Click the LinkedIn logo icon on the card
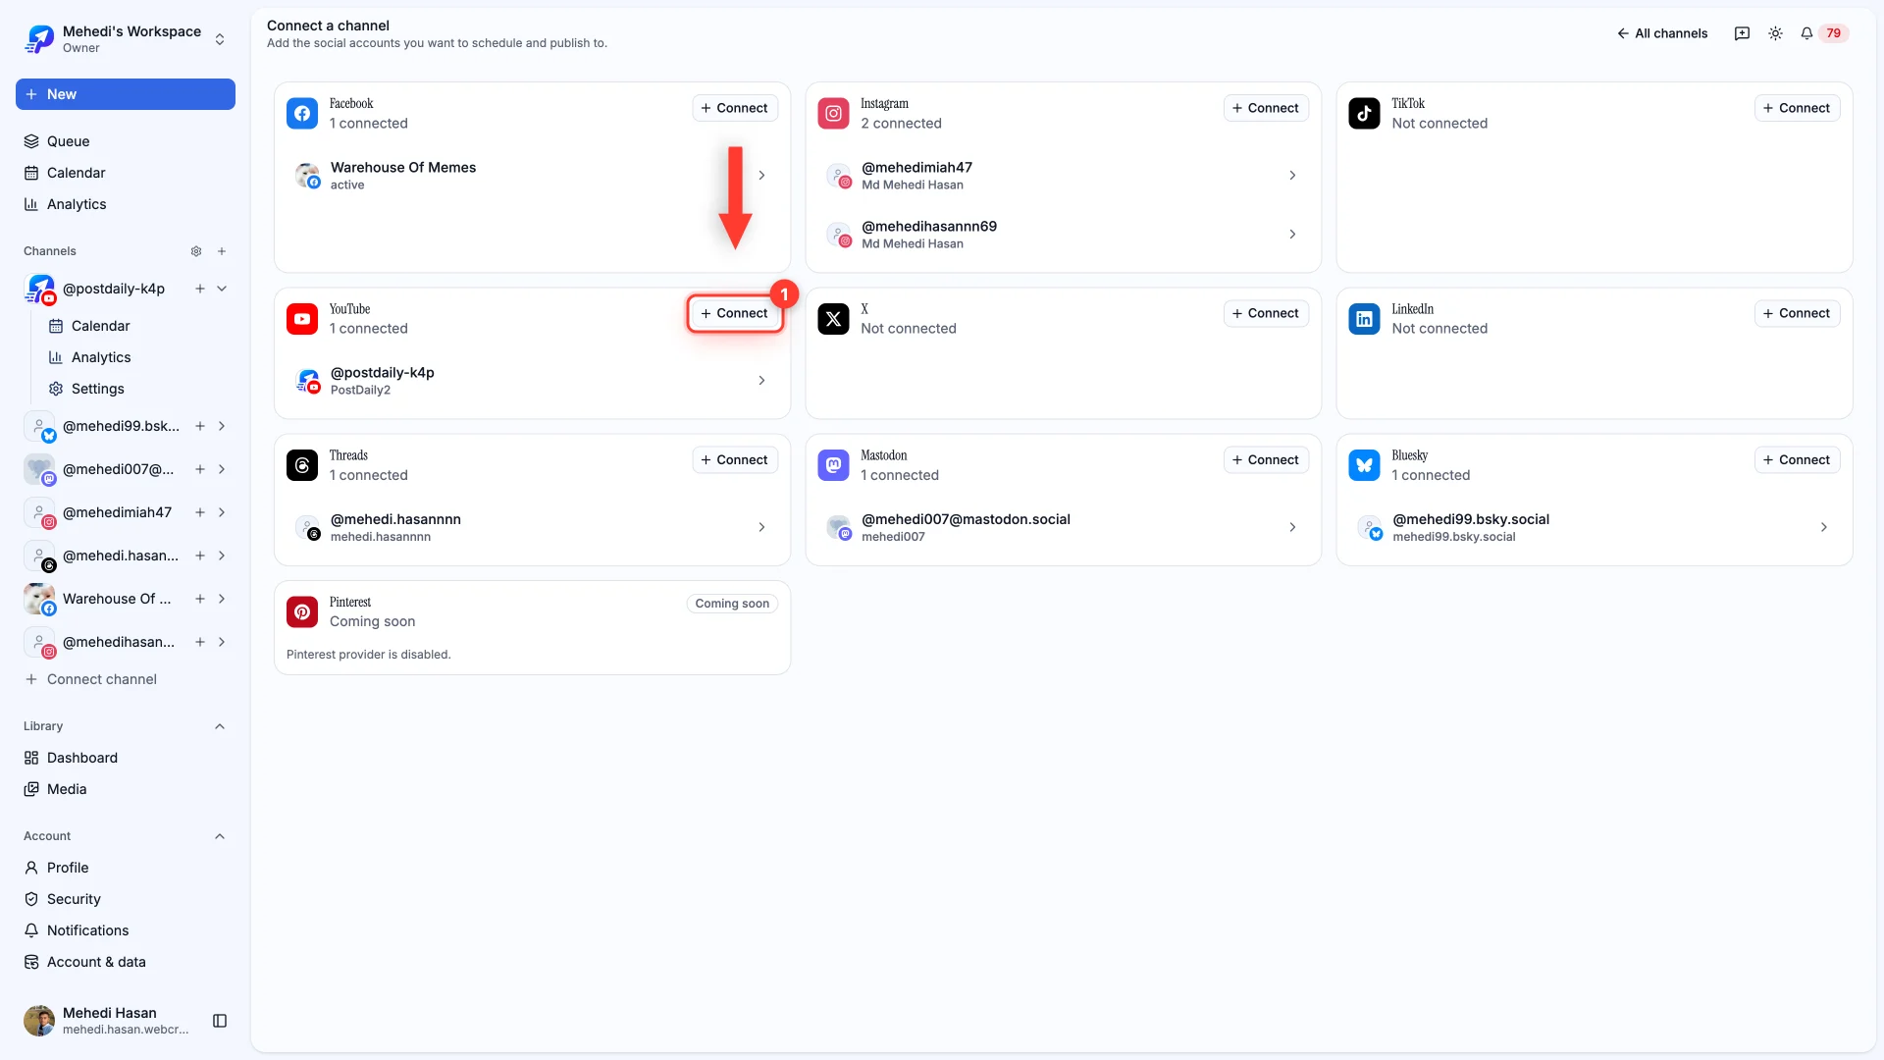The image size is (1884, 1060). tap(1364, 319)
